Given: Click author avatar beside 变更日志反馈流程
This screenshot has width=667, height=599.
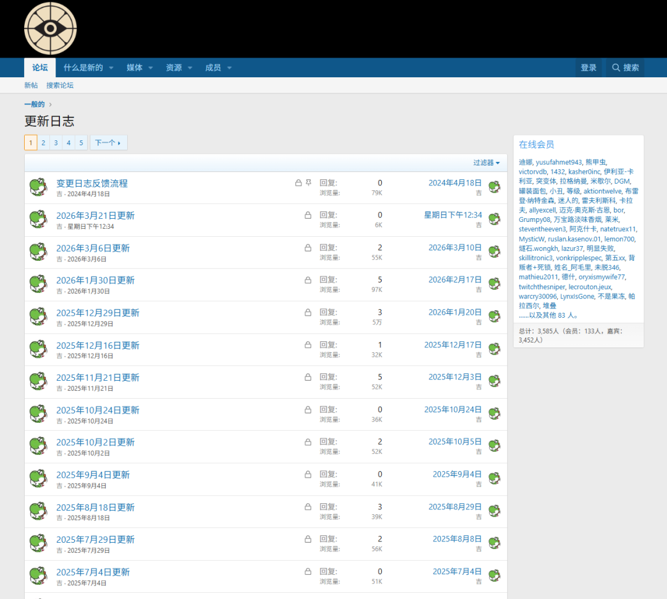Looking at the screenshot, I should click(38, 187).
